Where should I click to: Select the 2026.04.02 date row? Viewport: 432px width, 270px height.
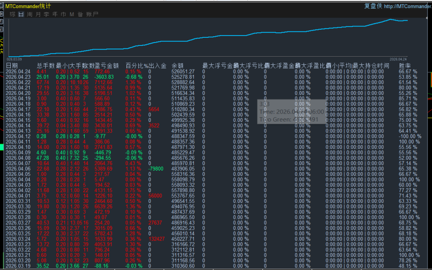[18, 191]
